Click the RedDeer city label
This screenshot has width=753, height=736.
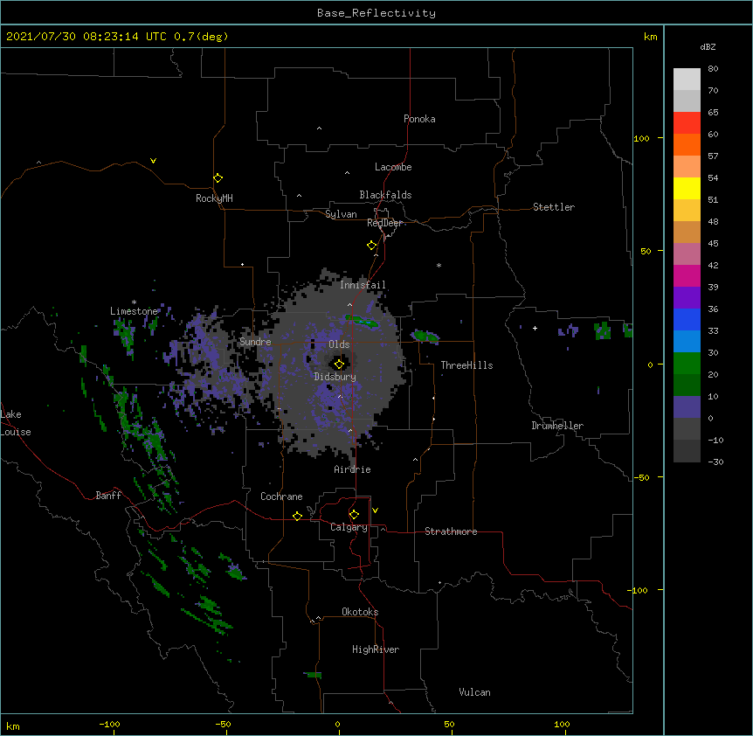click(384, 223)
